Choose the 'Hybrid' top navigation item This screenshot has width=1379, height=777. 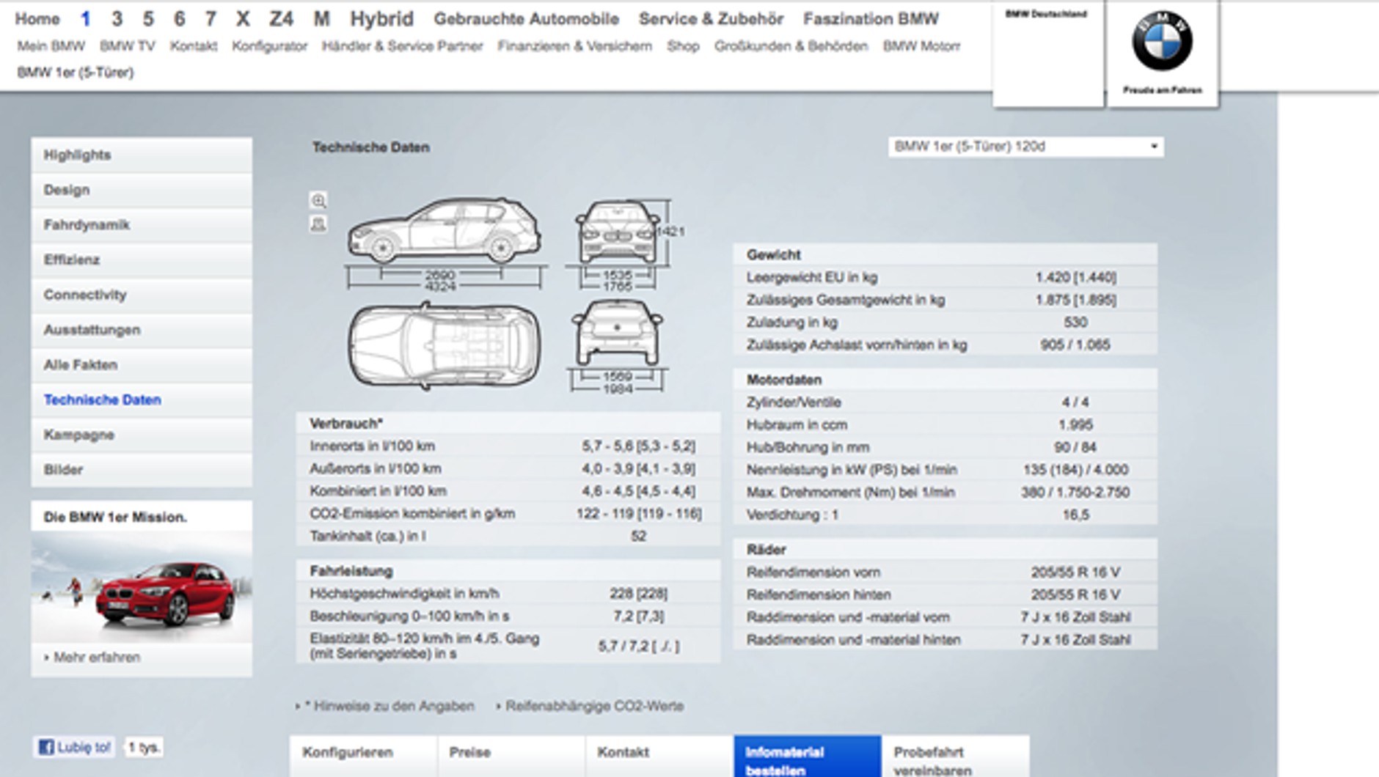[381, 19]
